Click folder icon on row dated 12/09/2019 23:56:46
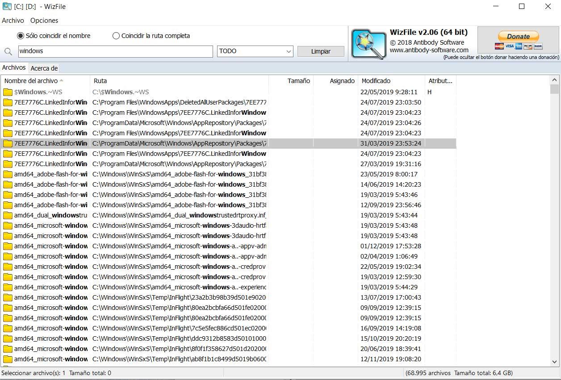561x380 pixels. tap(8, 205)
